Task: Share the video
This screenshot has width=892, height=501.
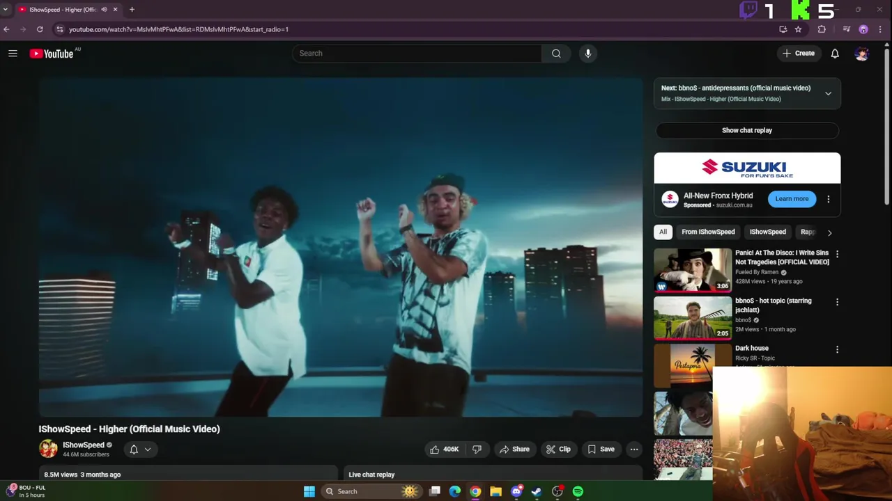Action: 514,450
